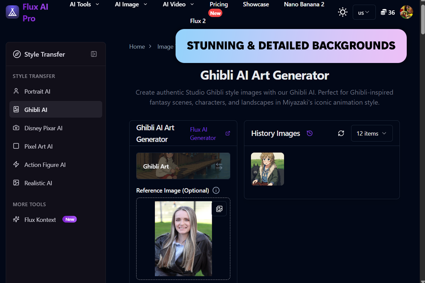Viewport: 425px width, 283px height.
Task: Click the external link icon beside Flux AI Generator
Action: point(228,133)
